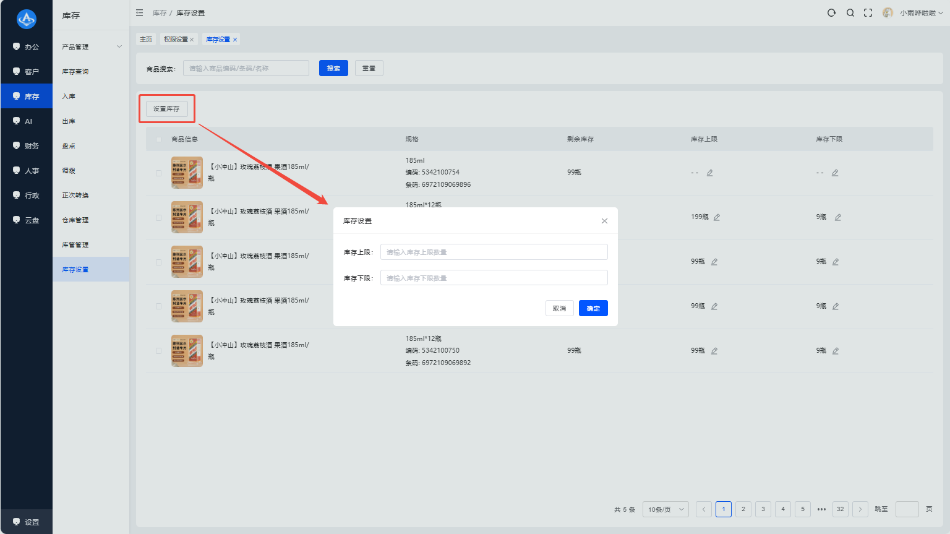Expand 产品管理 submenu chevron
Image resolution: width=950 pixels, height=534 pixels.
[x=119, y=47]
